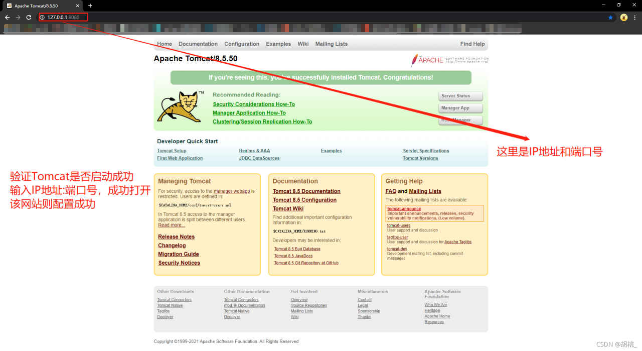Open Security Considerations How-To link
This screenshot has height=351, width=642.
click(254, 104)
